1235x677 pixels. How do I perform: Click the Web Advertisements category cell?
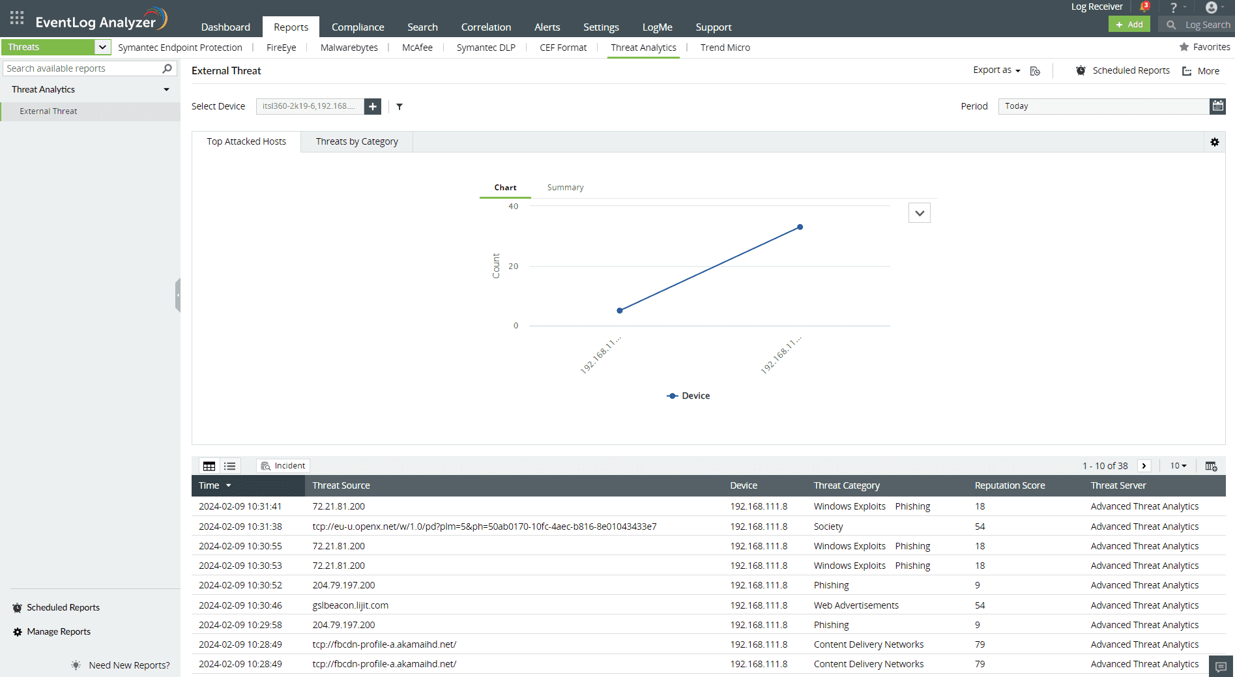click(856, 605)
